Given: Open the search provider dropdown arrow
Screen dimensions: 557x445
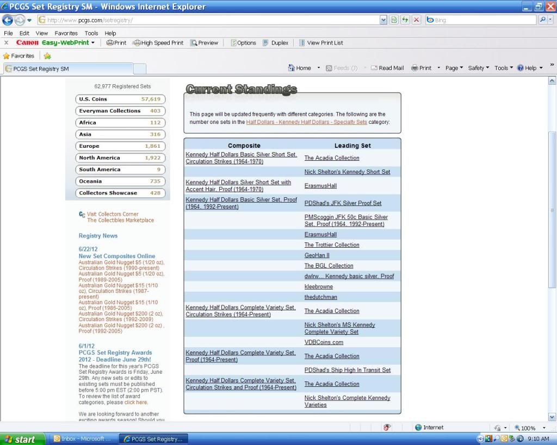Looking at the screenshot, I should point(550,20).
